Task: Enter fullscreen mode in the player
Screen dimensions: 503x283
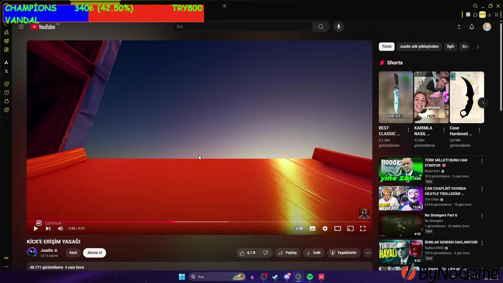Action: (363, 228)
